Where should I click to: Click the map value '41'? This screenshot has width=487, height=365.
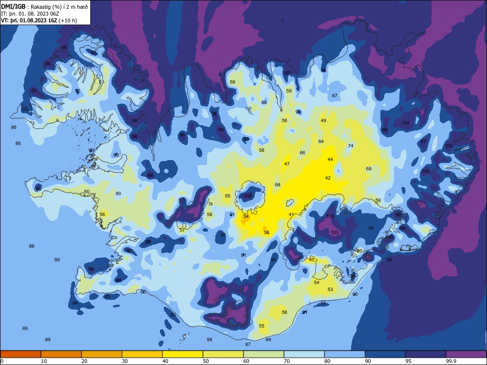coord(291,215)
